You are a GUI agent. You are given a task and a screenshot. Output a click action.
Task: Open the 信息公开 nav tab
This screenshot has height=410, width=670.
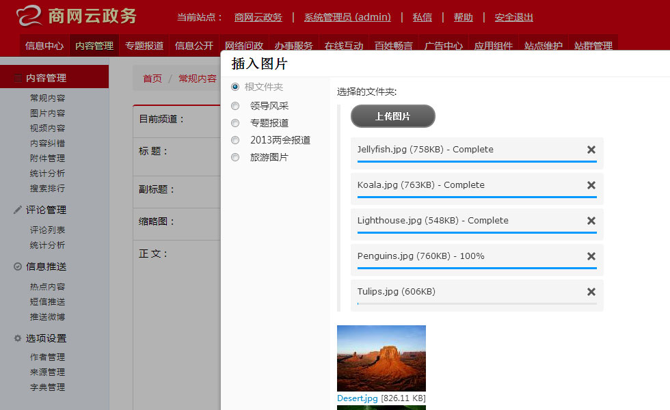pyautogui.click(x=194, y=46)
